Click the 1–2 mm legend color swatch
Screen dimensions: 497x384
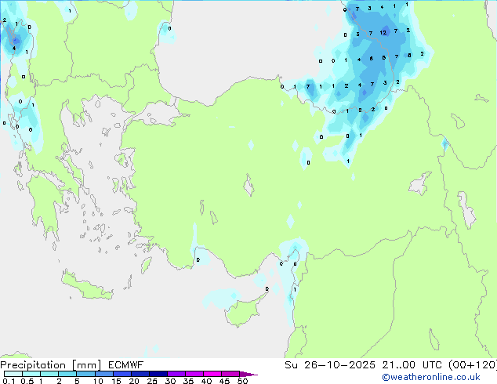(x=49, y=374)
